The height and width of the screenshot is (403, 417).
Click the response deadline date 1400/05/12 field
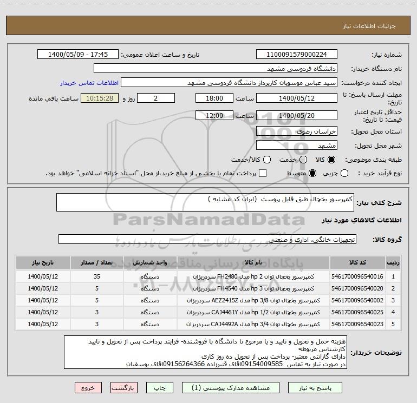(x=297, y=98)
